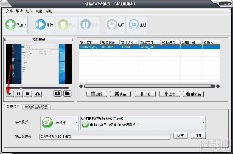
Task: Open the 帮助 menu
Action: point(49,11)
